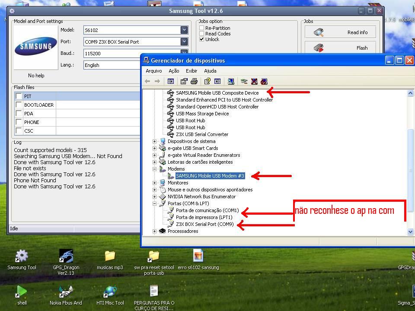Open the Properties toolbar icon
This screenshot has width=415, height=311.
(x=184, y=82)
